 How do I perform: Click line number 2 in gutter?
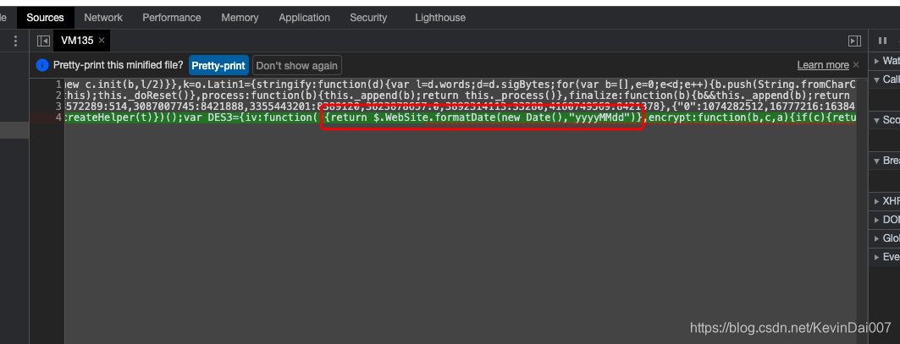[x=58, y=96]
